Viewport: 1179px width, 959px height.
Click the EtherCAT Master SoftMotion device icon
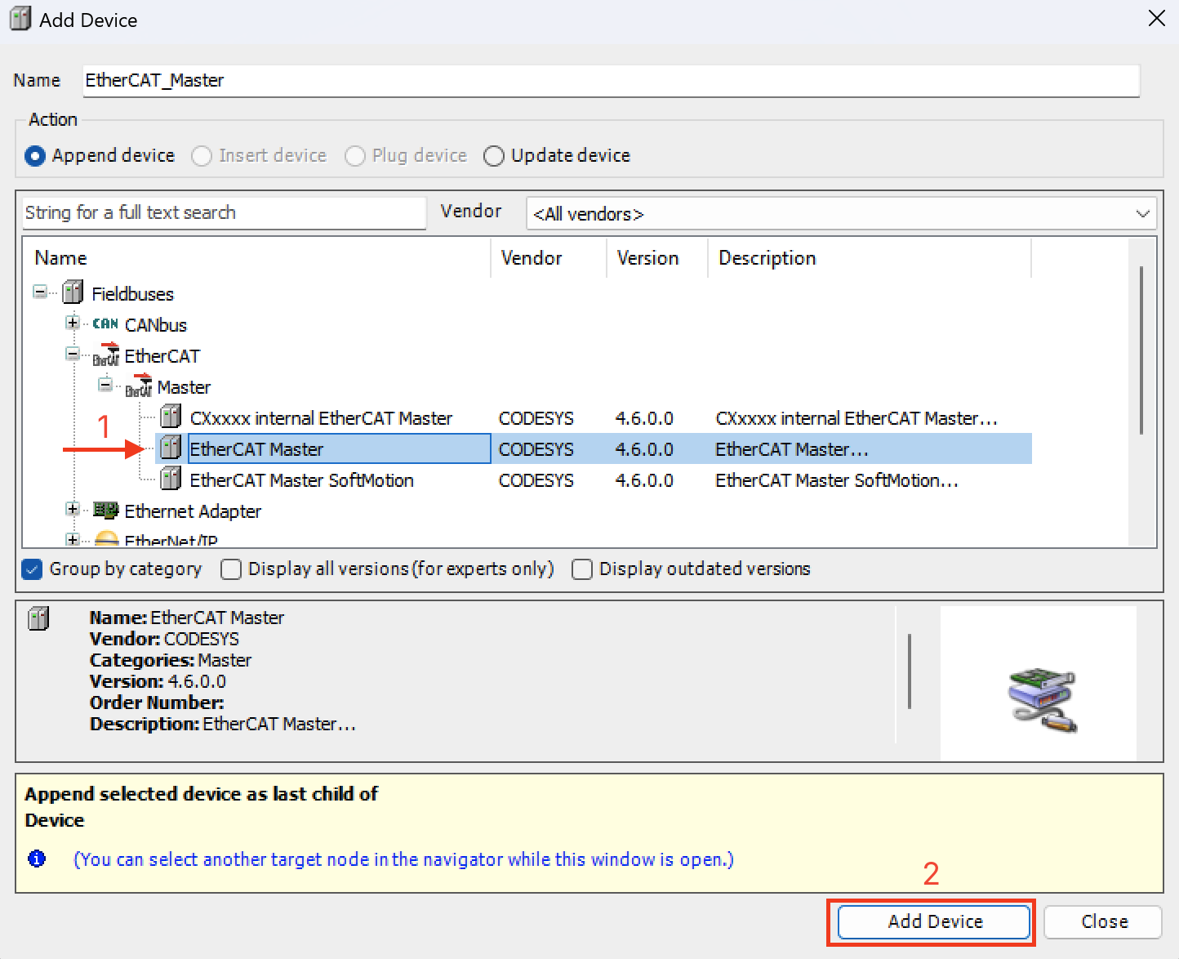click(171, 479)
